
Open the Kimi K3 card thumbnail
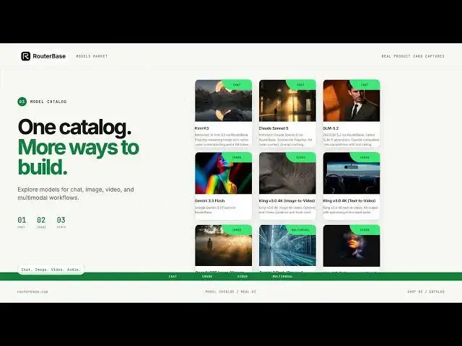point(223,100)
